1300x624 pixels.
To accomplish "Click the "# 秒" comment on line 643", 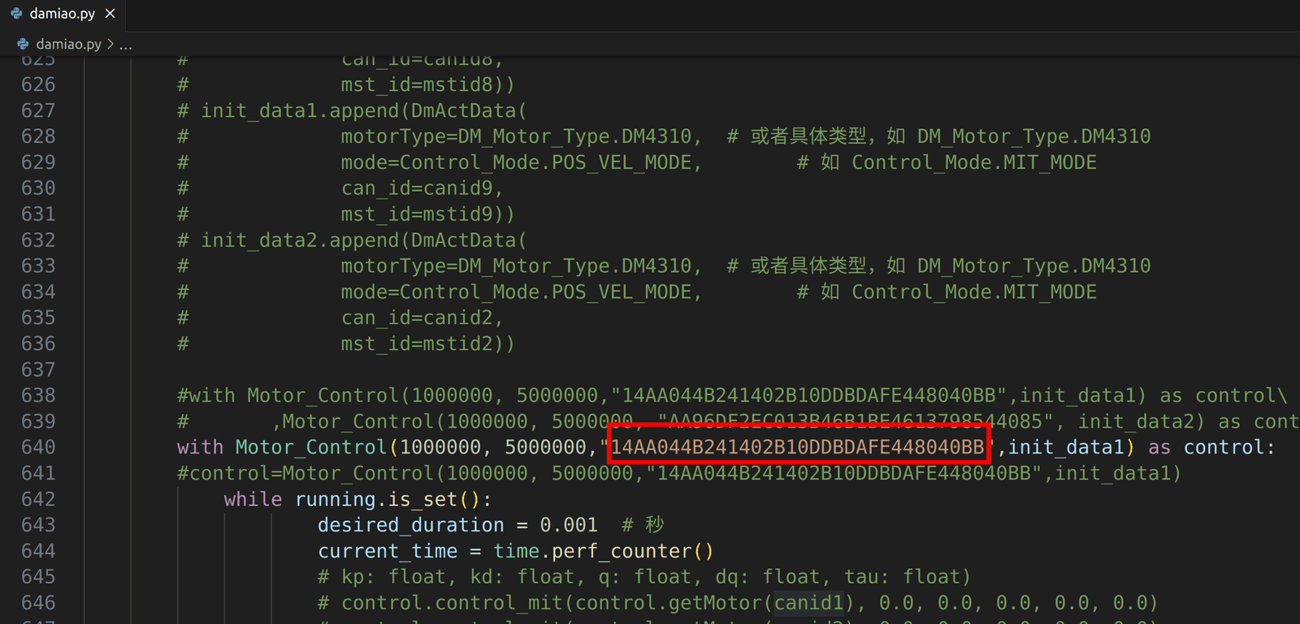I will 643,525.
